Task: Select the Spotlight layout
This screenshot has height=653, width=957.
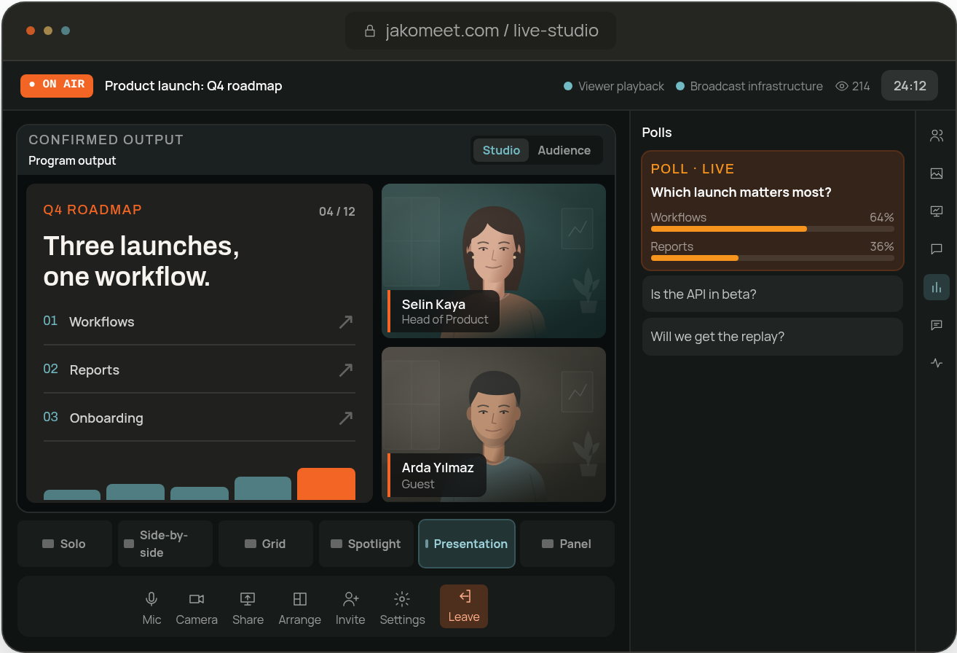Action: [366, 544]
